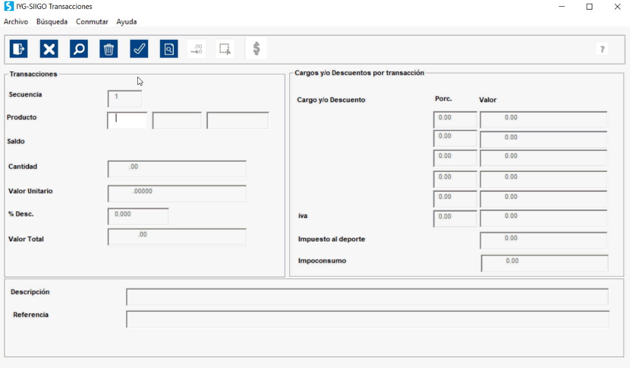Open the Conmutar menu
This screenshot has height=368, width=630.
click(x=92, y=22)
